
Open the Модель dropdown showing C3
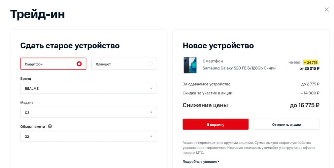coord(89,112)
